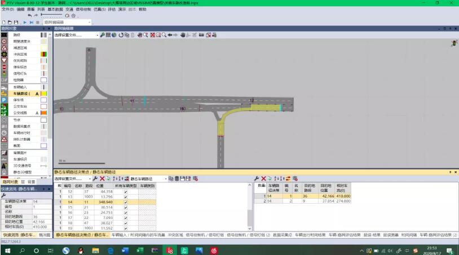The image size is (459, 255).
Task: Toggle all vehicle types checkbox for decision 19
Action: [x=126, y=228]
